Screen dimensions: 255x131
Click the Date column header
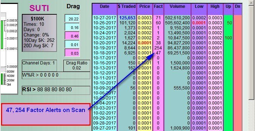pyautogui.click(x=105, y=9)
